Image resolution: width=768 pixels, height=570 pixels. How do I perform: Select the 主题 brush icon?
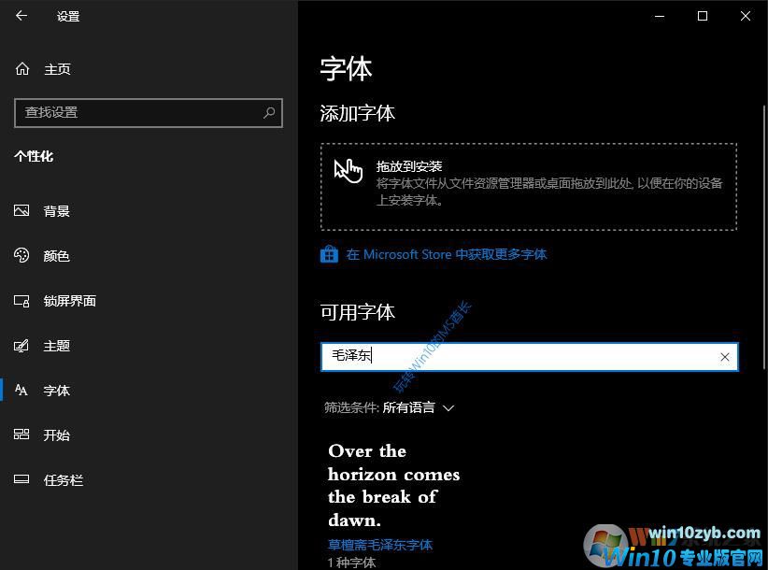[x=21, y=346]
